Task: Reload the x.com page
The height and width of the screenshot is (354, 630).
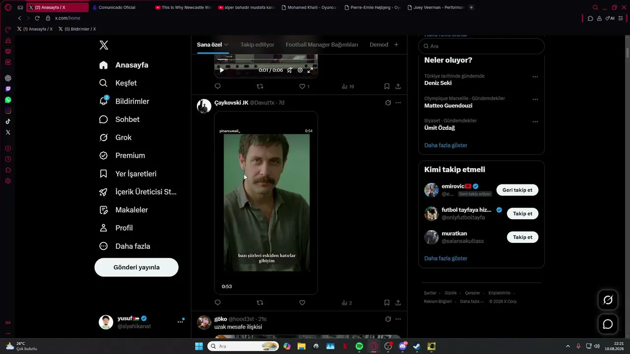Action: click(37, 18)
